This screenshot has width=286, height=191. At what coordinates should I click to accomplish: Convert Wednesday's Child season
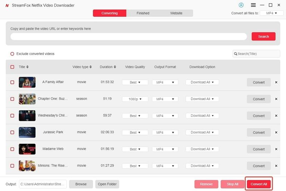(x=258, y=116)
